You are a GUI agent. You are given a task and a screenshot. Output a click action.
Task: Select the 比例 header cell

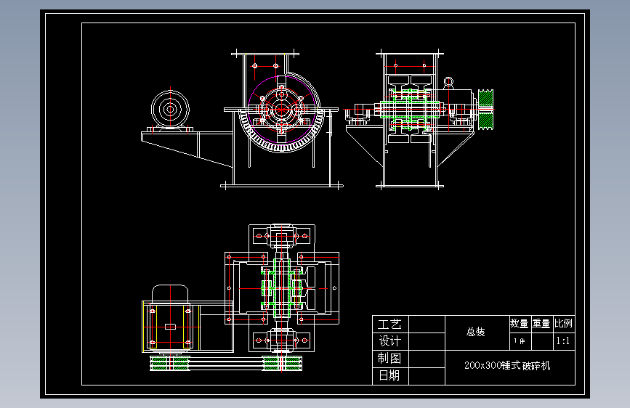tap(564, 324)
